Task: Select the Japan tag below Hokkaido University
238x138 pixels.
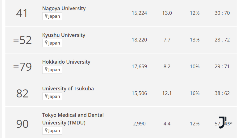Action: pos(52,70)
